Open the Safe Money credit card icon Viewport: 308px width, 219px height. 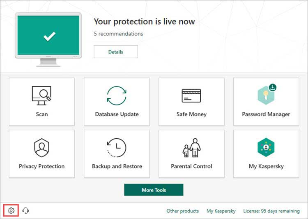click(191, 96)
